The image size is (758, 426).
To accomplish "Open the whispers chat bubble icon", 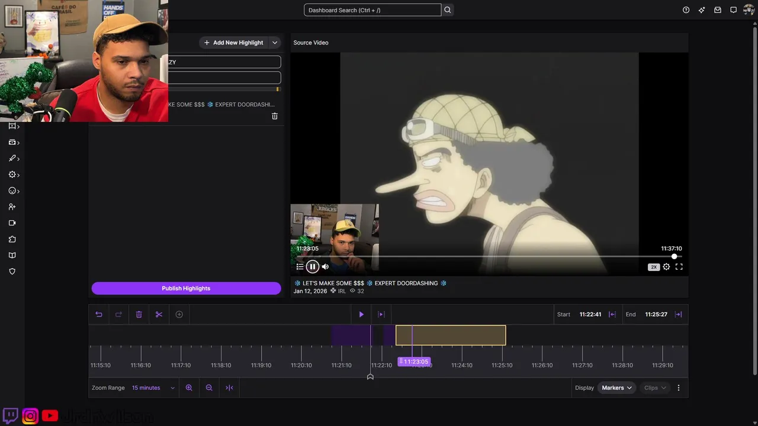I will pos(733,10).
